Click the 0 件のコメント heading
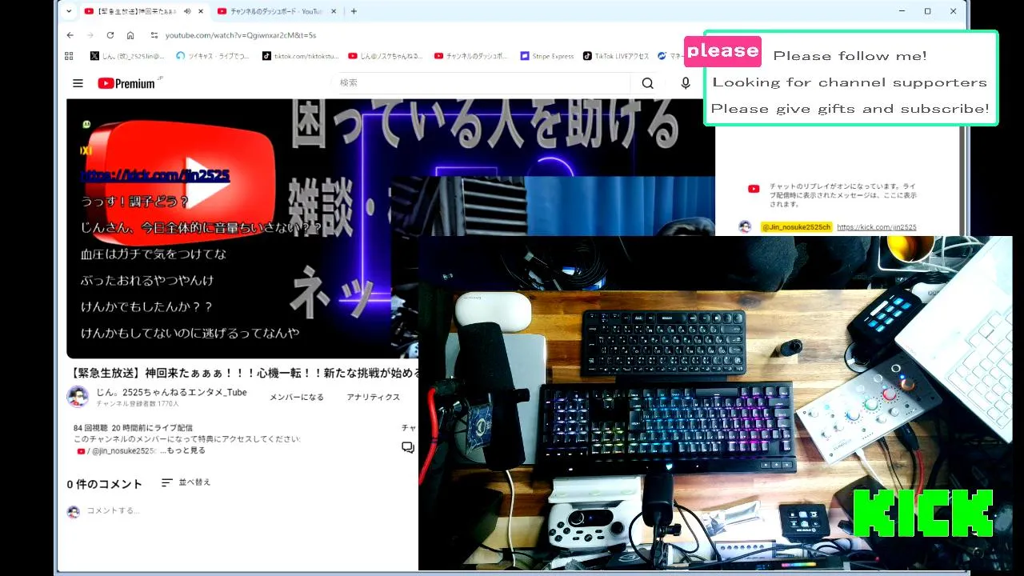Viewport: 1024px width, 576px height. 105,484
